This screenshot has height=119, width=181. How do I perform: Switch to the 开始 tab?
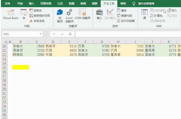[20, 4]
